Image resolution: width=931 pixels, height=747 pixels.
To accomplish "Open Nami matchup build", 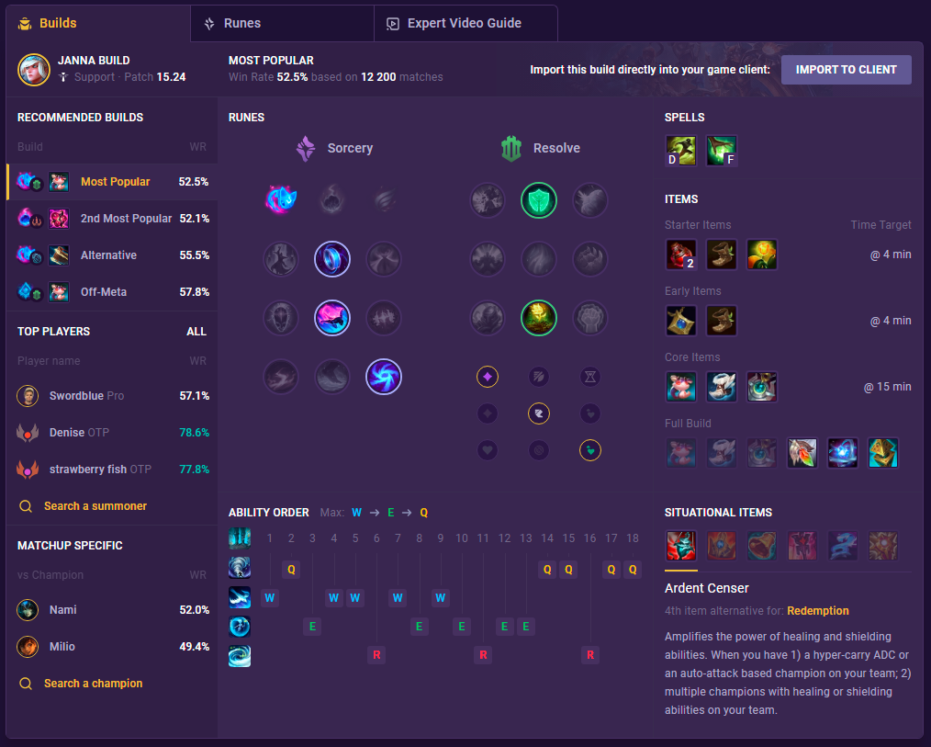I will click(x=112, y=610).
